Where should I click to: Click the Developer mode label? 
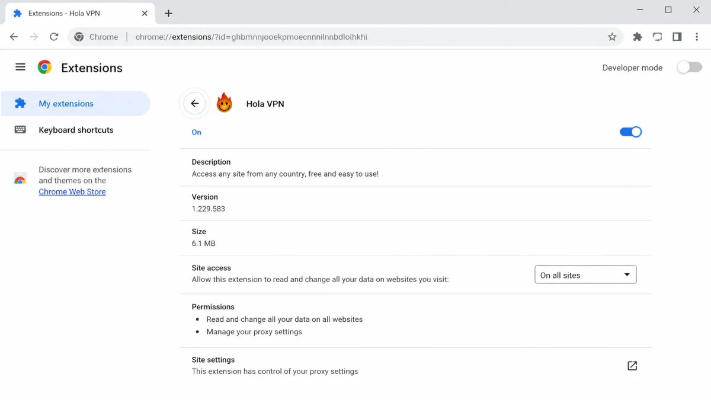pos(632,68)
